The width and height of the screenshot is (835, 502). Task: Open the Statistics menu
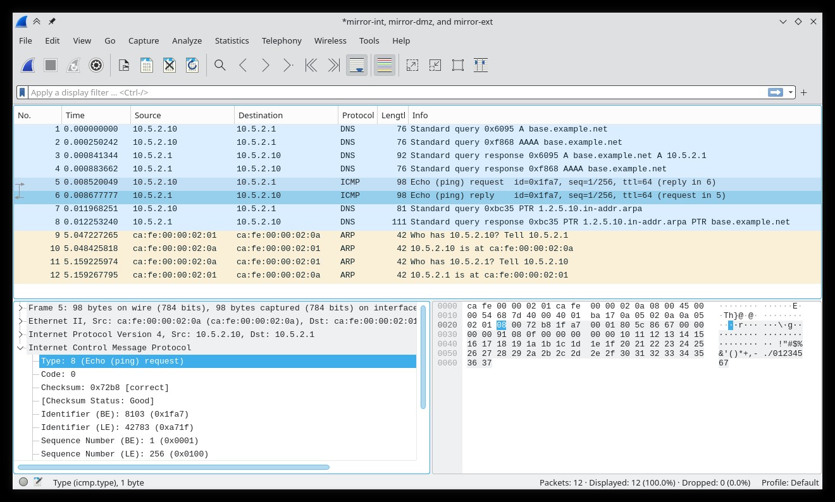click(x=232, y=40)
